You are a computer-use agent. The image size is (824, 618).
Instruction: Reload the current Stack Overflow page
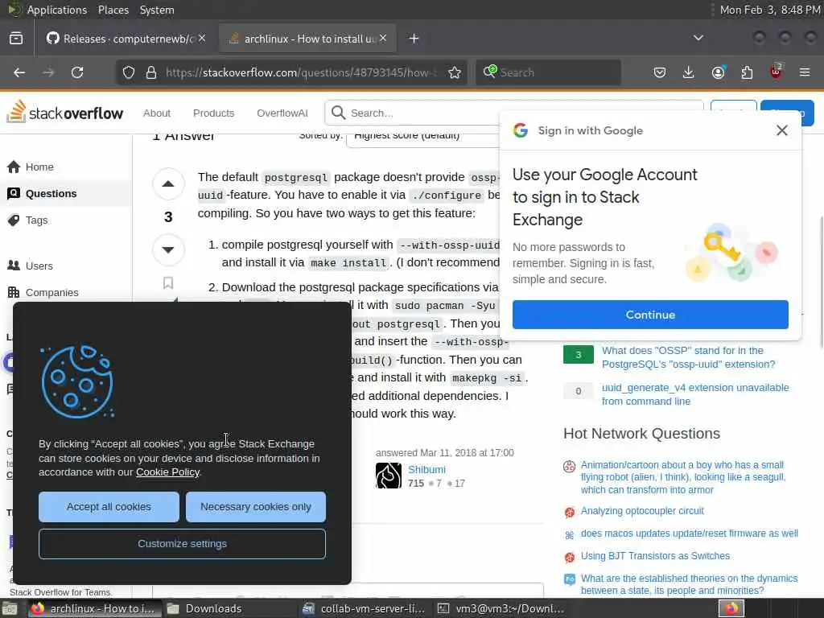pos(77,72)
